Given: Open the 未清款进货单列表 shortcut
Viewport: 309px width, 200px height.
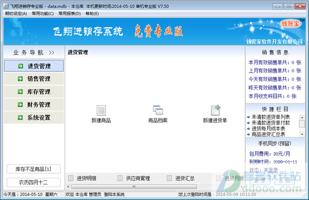Looking at the screenshot, I should 271,117.
